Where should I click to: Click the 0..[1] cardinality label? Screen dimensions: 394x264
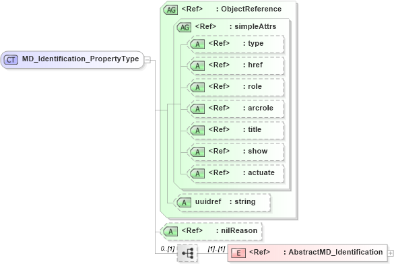pos(168,249)
